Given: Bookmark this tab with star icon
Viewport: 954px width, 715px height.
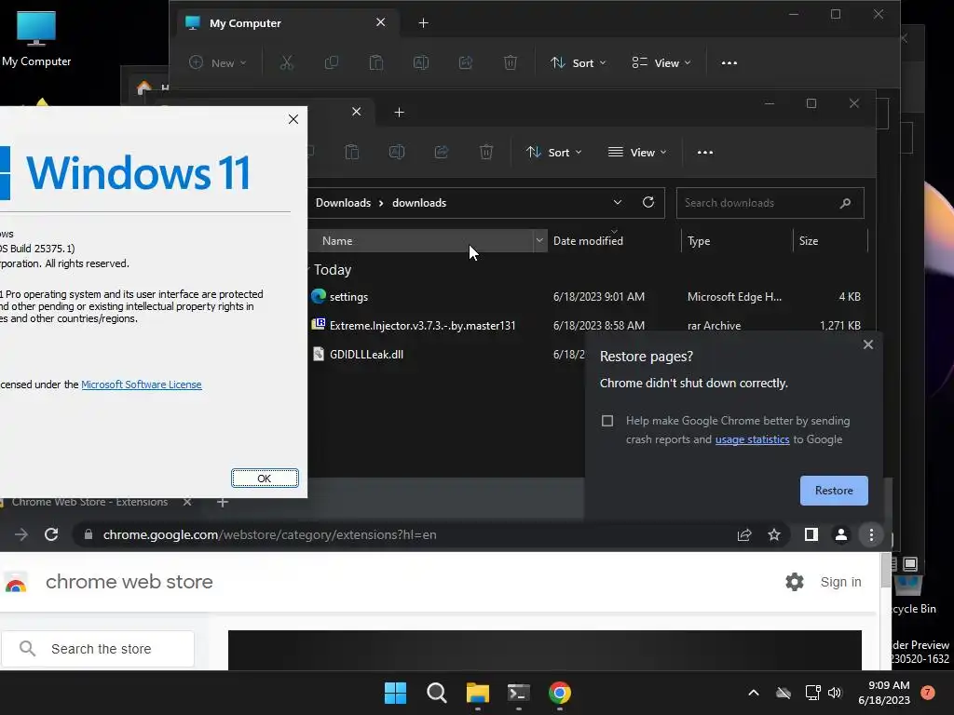Looking at the screenshot, I should click(x=774, y=534).
